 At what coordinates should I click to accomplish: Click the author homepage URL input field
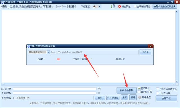[94, 52]
